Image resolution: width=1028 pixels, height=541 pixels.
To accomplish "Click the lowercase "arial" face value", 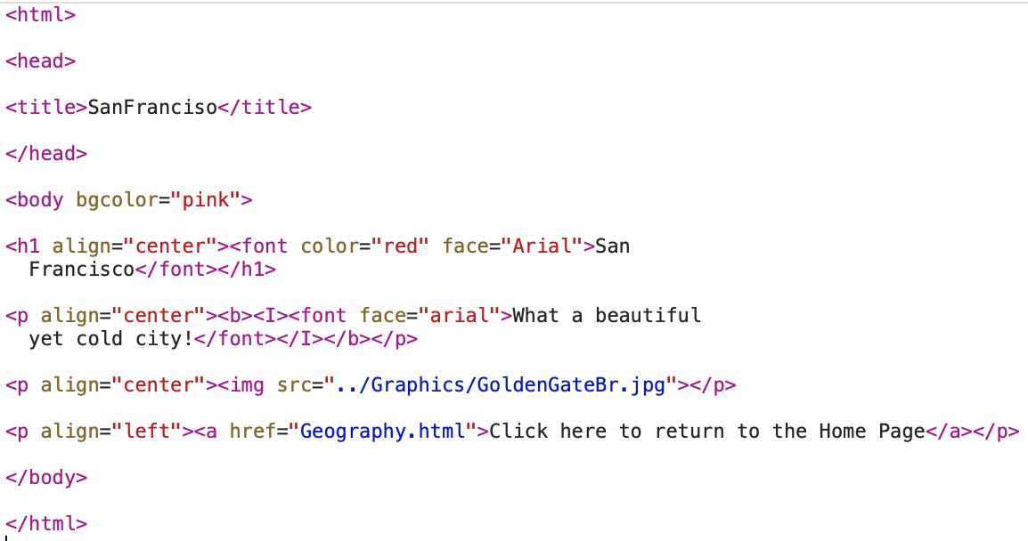I will [x=460, y=316].
